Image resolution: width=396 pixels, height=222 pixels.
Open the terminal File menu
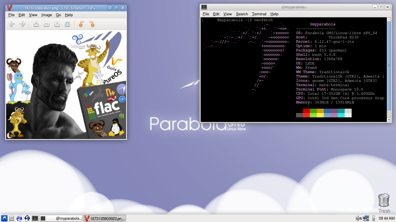point(206,14)
